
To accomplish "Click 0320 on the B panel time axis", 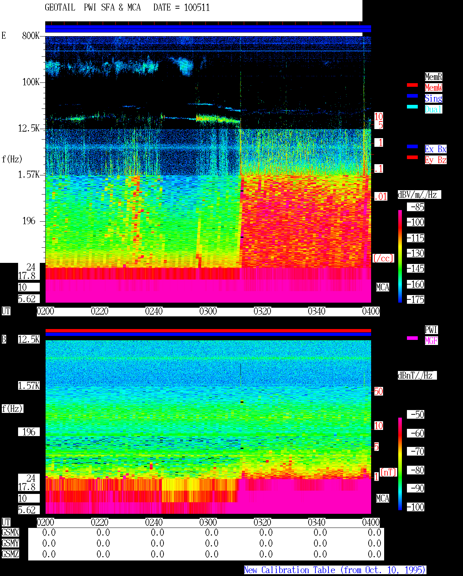I will coord(262,522).
